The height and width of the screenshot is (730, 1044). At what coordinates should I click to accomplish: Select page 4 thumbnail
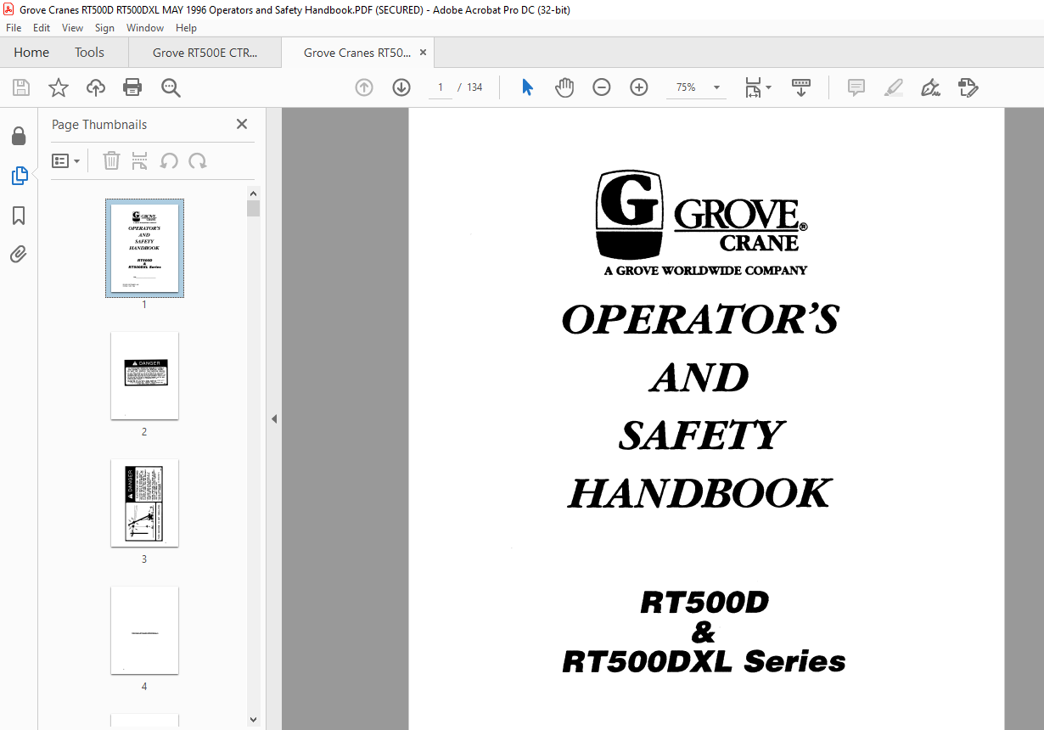tap(144, 630)
